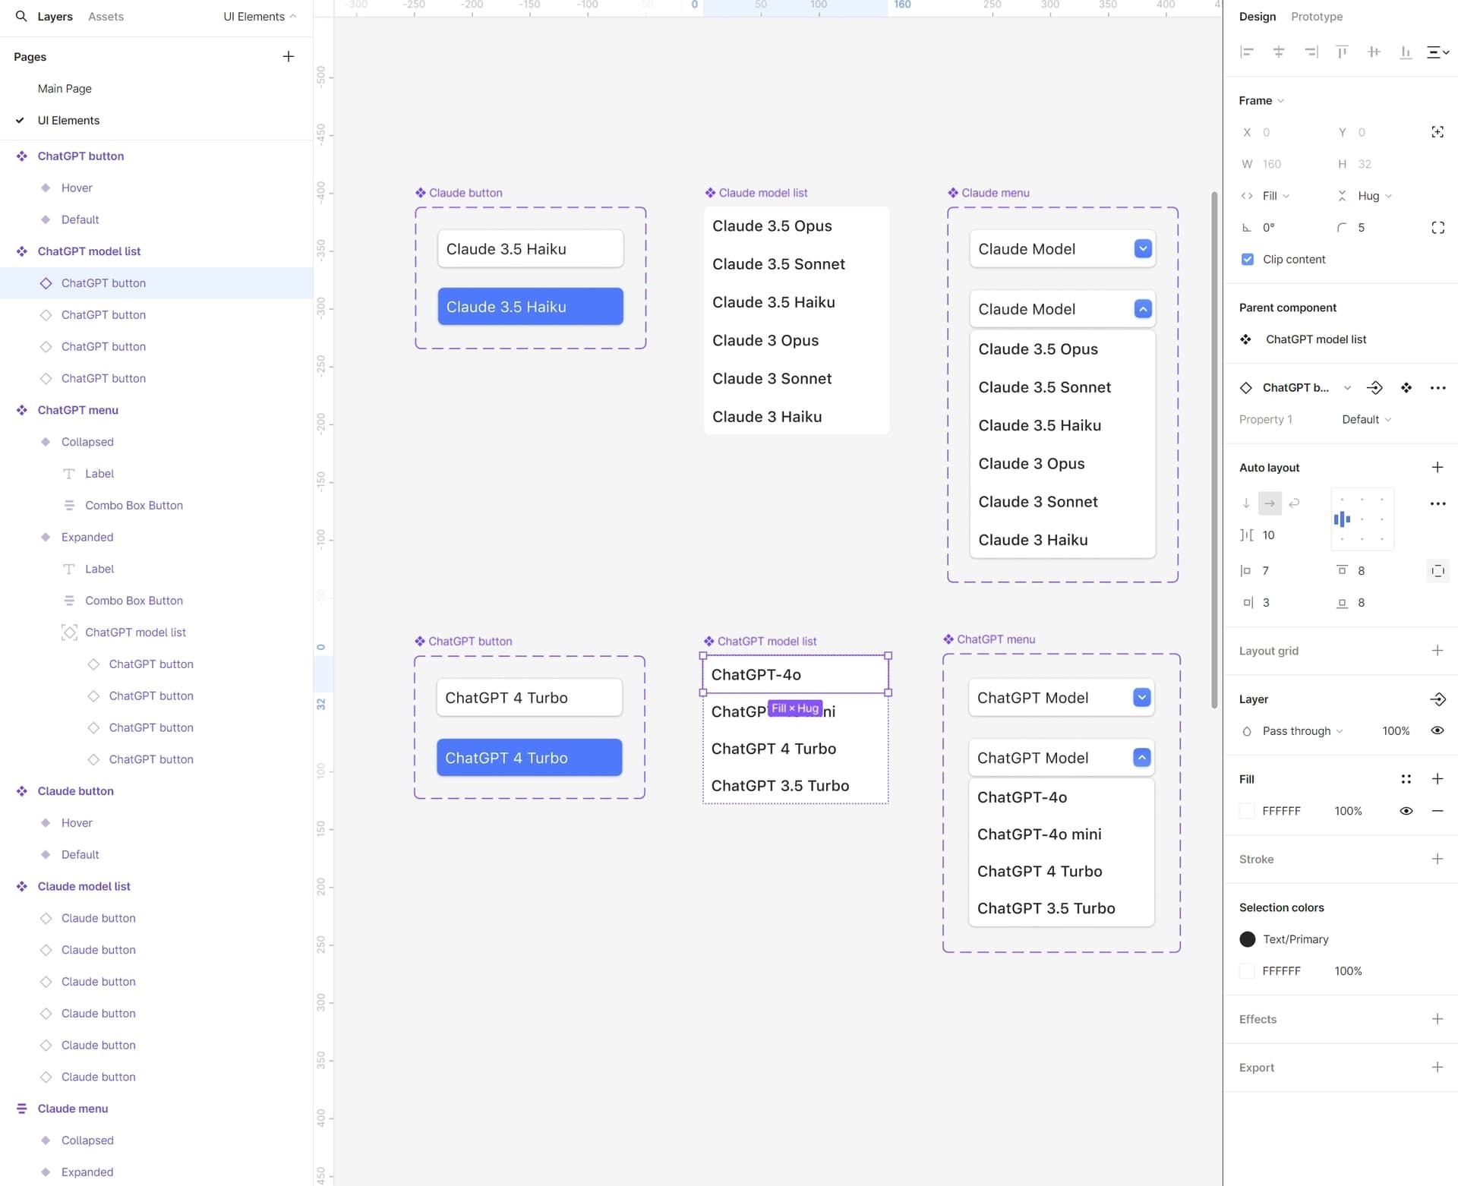This screenshot has width=1458, height=1186.
Task: Align left icon in Design panel
Action: point(1247,52)
